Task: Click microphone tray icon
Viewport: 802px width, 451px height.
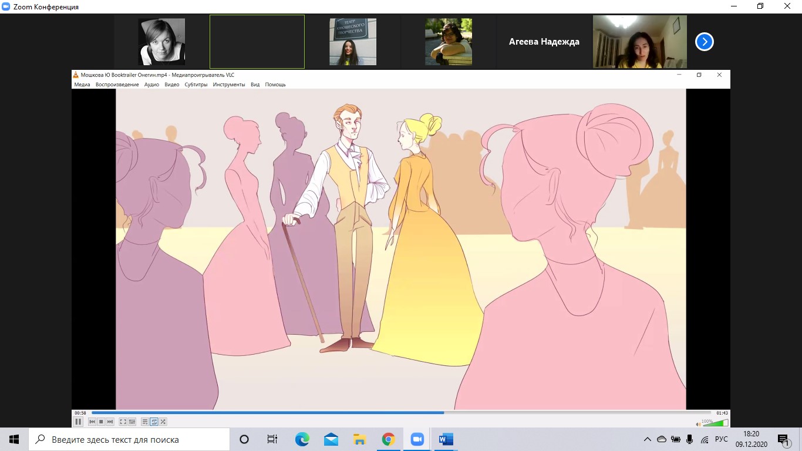Action: (690, 439)
